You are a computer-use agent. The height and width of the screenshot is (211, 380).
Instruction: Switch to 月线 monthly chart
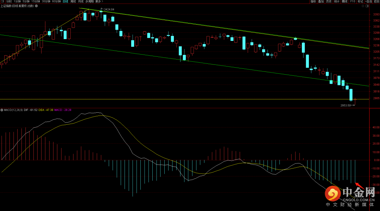(81, 1)
